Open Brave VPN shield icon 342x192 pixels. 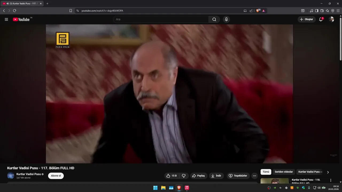click(x=333, y=11)
